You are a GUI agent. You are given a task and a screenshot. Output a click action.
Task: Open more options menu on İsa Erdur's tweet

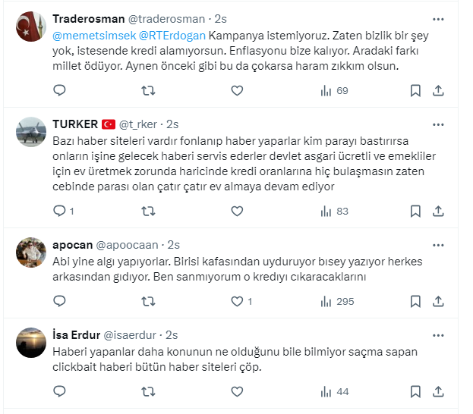click(438, 335)
